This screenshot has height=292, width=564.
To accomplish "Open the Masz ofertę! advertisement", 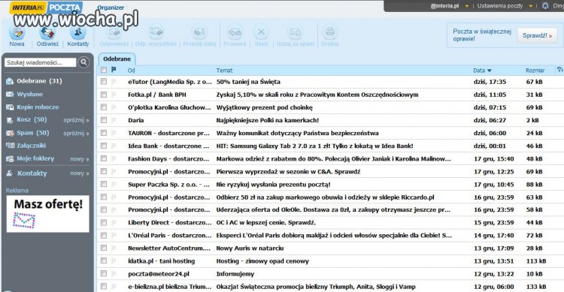I will click(48, 214).
